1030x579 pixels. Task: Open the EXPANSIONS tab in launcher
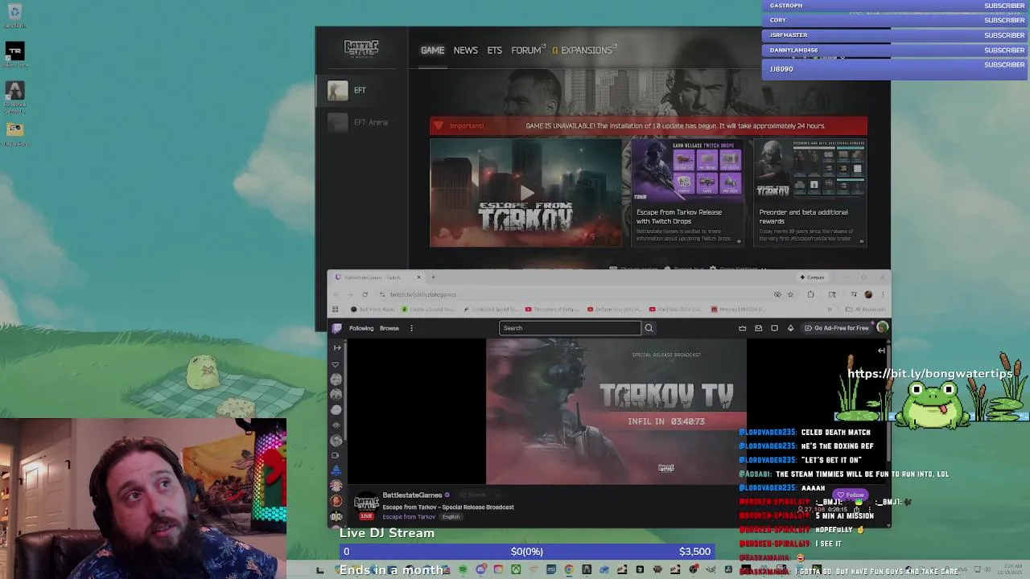pos(585,50)
